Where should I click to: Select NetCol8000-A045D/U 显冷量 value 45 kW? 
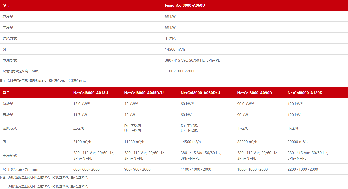click(x=130, y=115)
